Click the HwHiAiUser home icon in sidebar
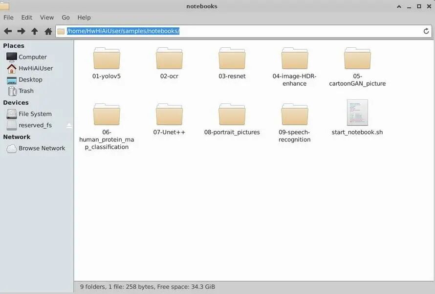 pos(12,68)
